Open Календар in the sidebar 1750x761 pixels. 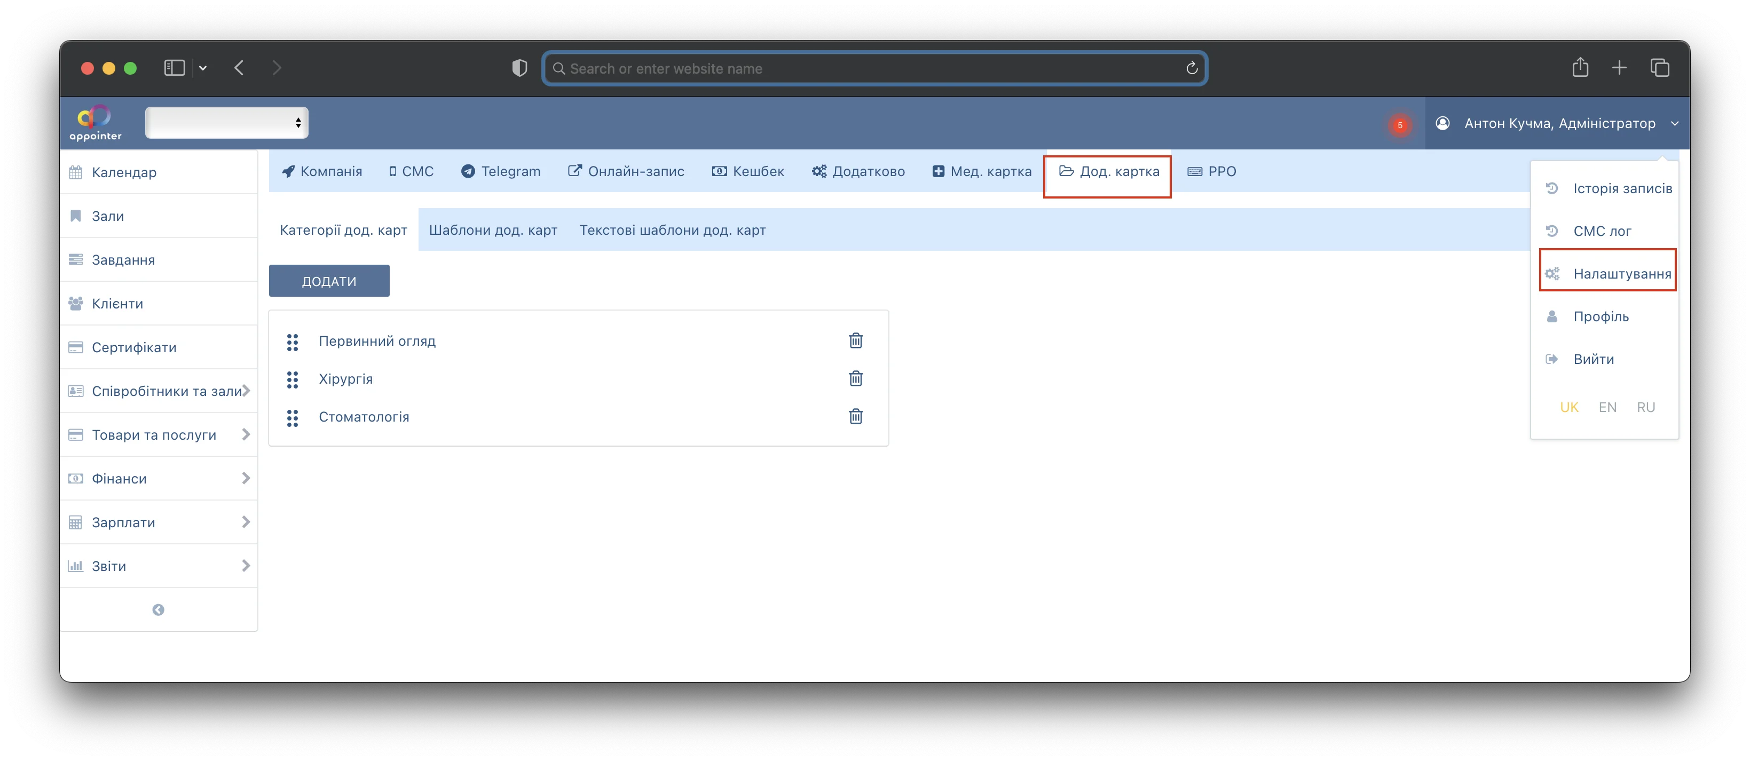(158, 172)
